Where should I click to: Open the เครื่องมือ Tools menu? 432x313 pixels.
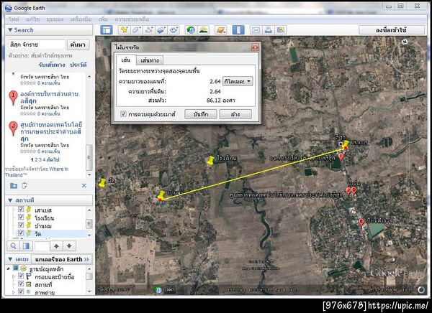click(81, 19)
